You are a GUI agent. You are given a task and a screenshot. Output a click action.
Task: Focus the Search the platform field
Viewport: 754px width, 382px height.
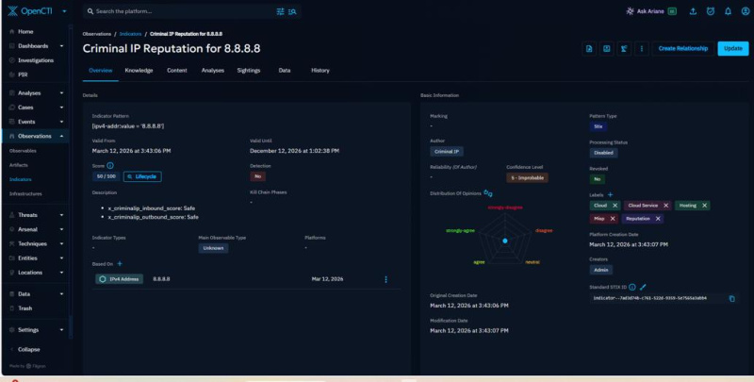pos(183,11)
